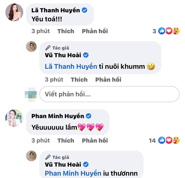Screen dimensions: 185x178
Task: Open Vũ Thu Hoài's avatar in the first reply
Action: pos(31,47)
